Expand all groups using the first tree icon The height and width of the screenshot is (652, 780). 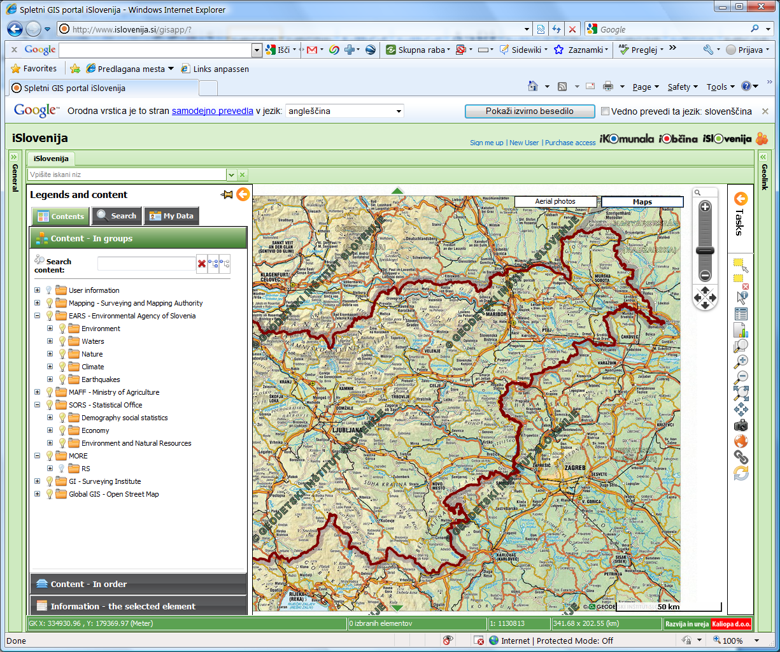pos(213,264)
